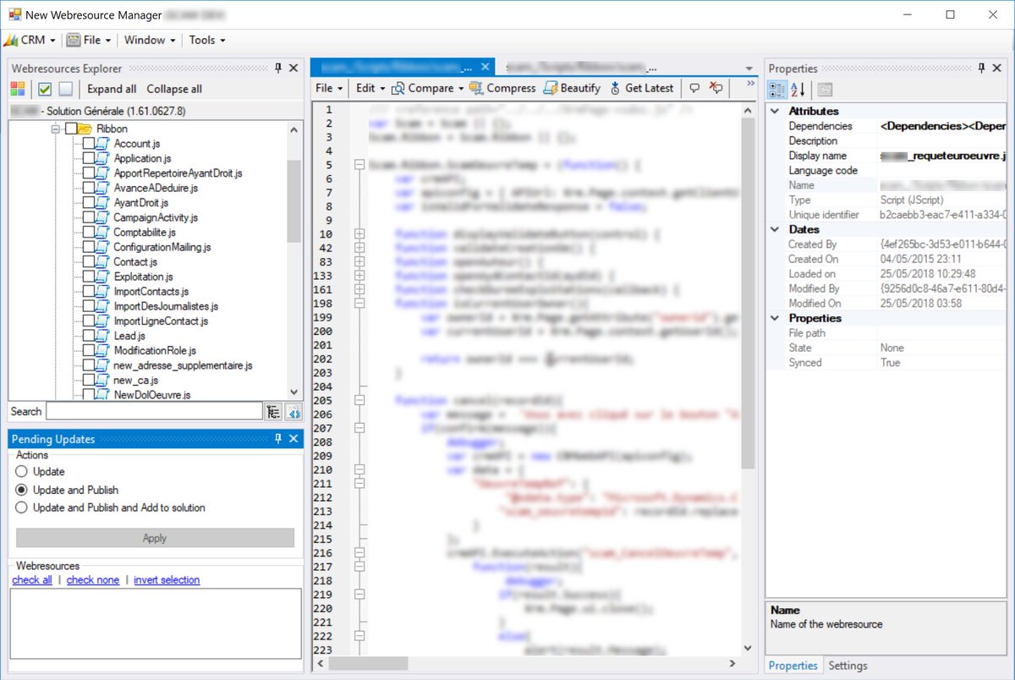Screen dimensions: 1015x680
Task: Click the CRM logo icon in the menu bar
Action: (x=11, y=40)
